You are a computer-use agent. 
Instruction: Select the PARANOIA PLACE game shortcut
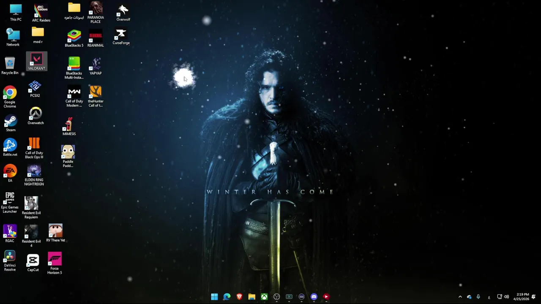(96, 13)
